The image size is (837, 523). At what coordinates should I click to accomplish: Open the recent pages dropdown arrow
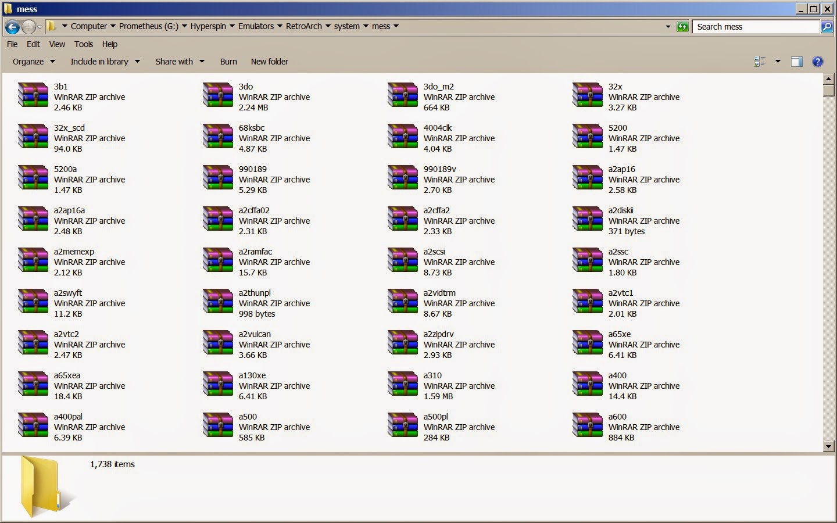point(40,27)
